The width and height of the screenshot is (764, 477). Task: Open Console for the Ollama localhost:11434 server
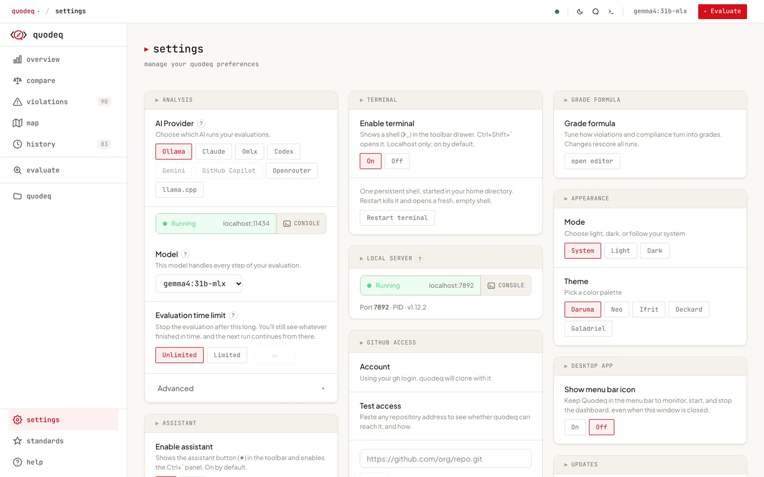(x=301, y=224)
